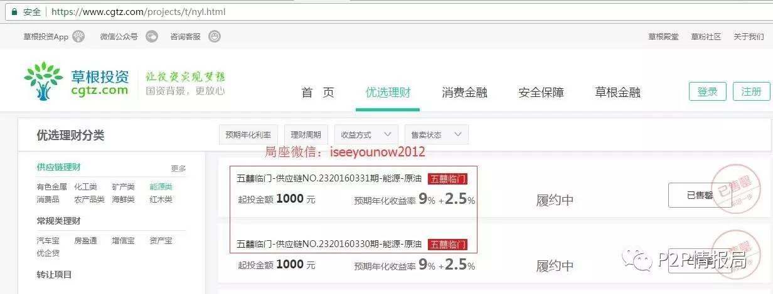Click the 咨询客服 smiley icon
This screenshot has height=294, width=773.
215,36
